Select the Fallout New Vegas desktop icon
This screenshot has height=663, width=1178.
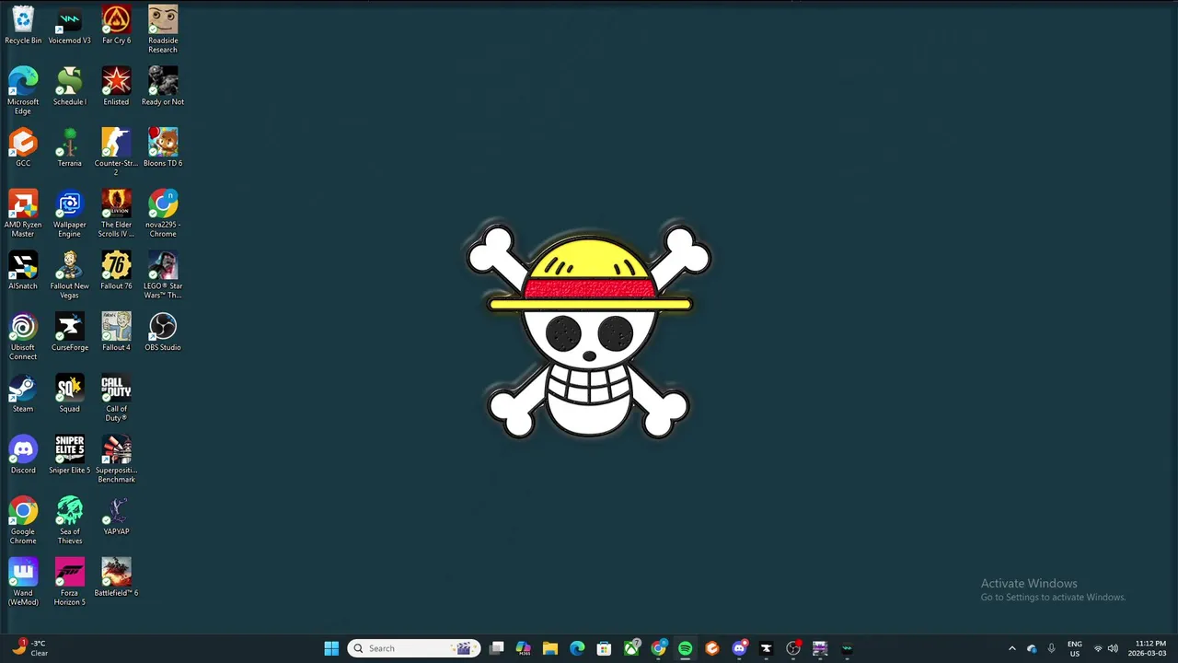click(x=69, y=274)
